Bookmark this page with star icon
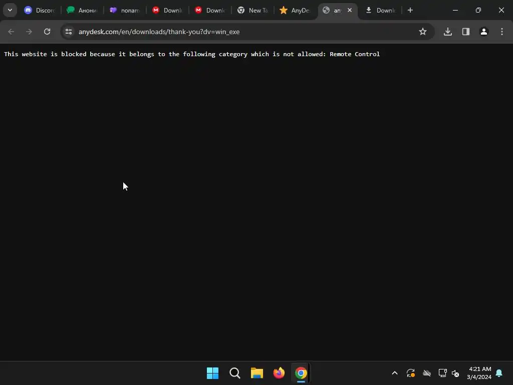The width and height of the screenshot is (513, 385). 423,32
